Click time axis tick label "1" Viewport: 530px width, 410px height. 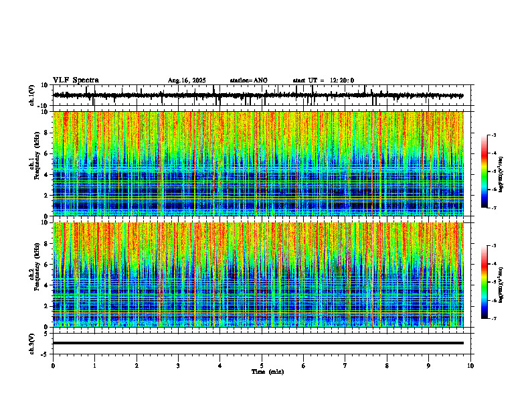coord(94,366)
